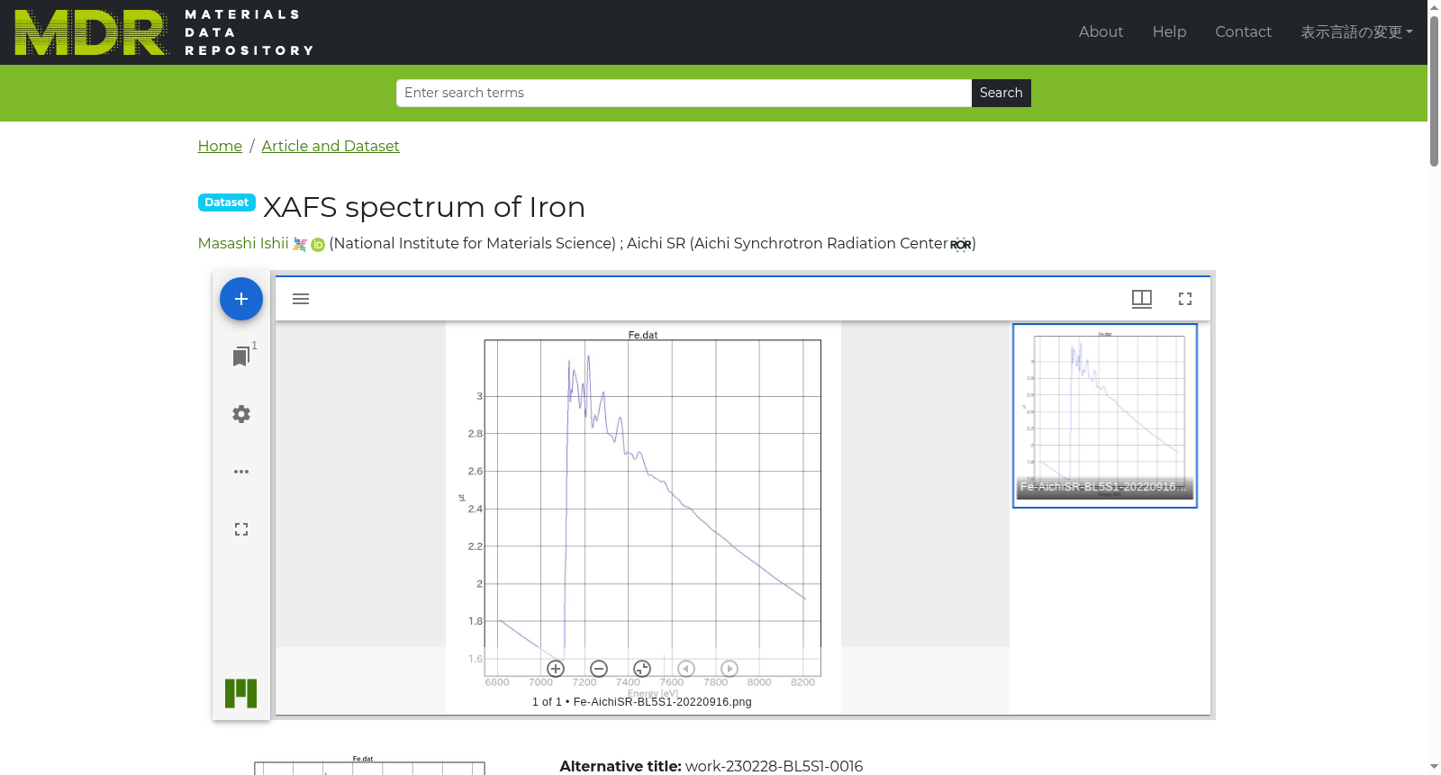Screen dimensions: 1441x775
Task: Click the SAMURAI icon beside author name
Action: point(300,245)
